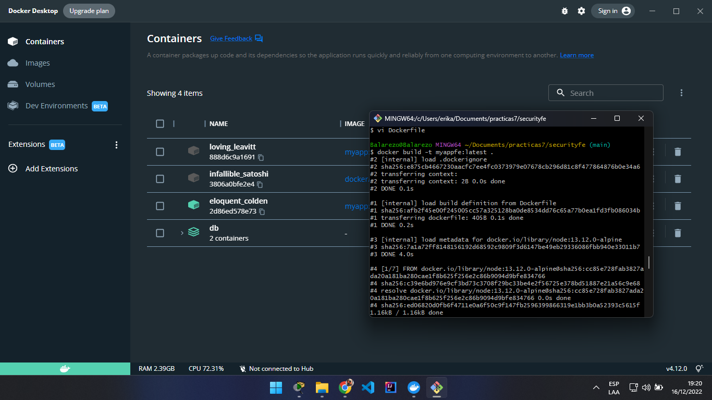Check the db group checkbox
Screen dimensions: 712x400
tap(159, 233)
